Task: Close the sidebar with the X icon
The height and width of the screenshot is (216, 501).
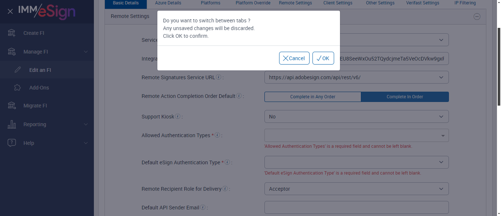Action: (10, 11)
